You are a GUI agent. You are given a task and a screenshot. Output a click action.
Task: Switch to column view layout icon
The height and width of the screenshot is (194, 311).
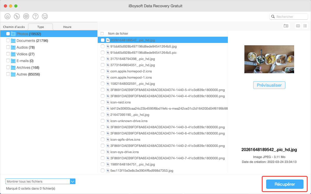(298, 26)
